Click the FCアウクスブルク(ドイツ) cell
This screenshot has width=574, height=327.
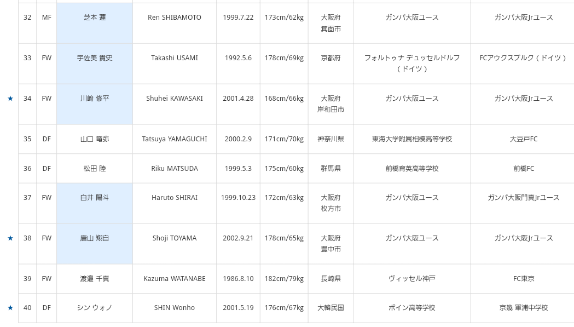pyautogui.click(x=523, y=58)
